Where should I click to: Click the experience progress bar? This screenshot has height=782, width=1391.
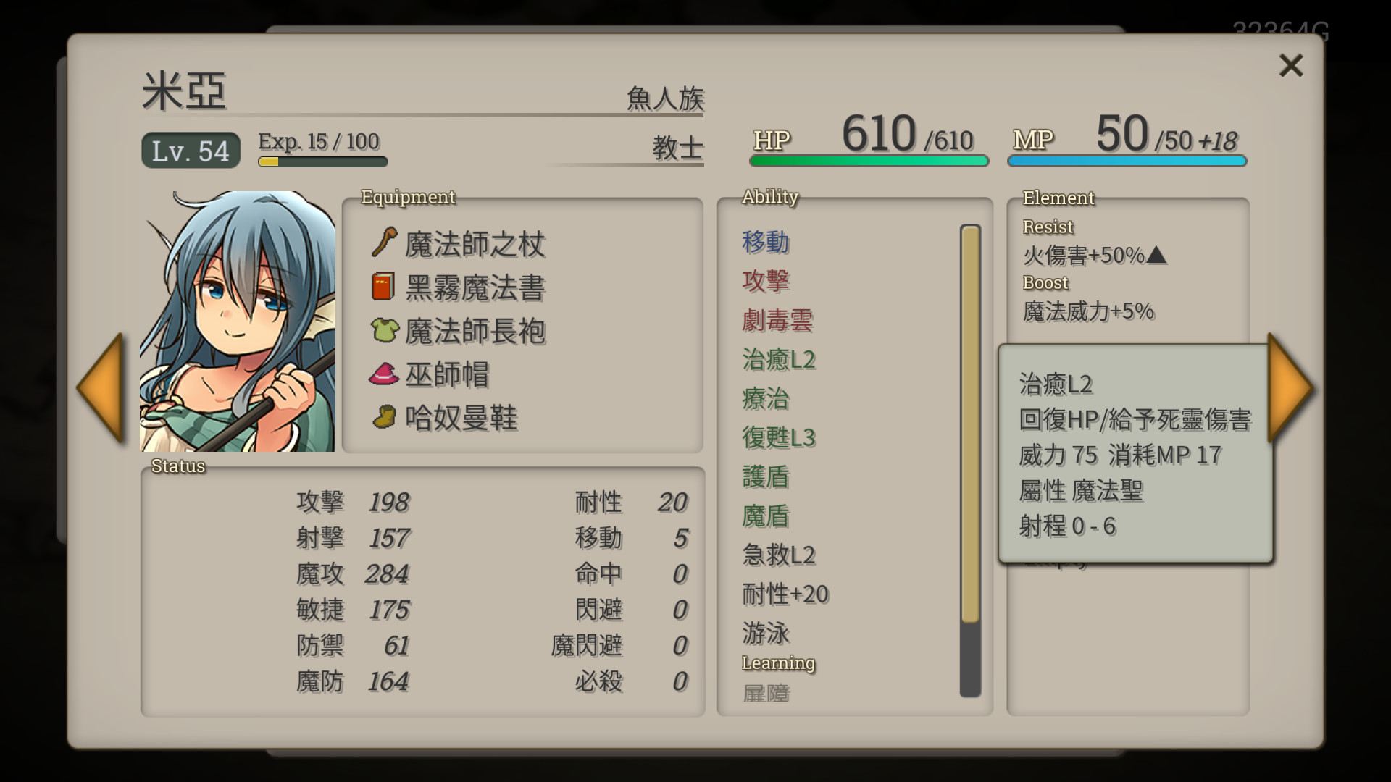(x=322, y=161)
